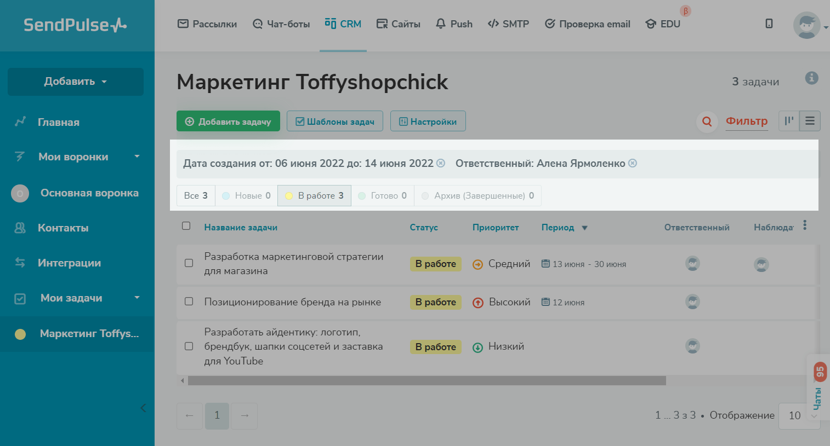Image resolution: width=830 pixels, height=446 pixels.
Task: Open table column options three-dot menu
Action: point(805,225)
